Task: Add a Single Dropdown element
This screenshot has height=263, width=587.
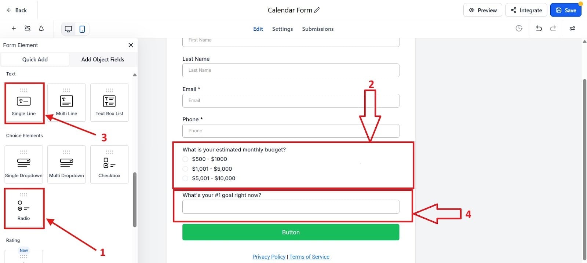Action: point(23,164)
